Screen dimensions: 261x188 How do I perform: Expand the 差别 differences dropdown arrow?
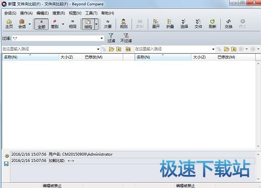pyautogui.click(x=63, y=24)
